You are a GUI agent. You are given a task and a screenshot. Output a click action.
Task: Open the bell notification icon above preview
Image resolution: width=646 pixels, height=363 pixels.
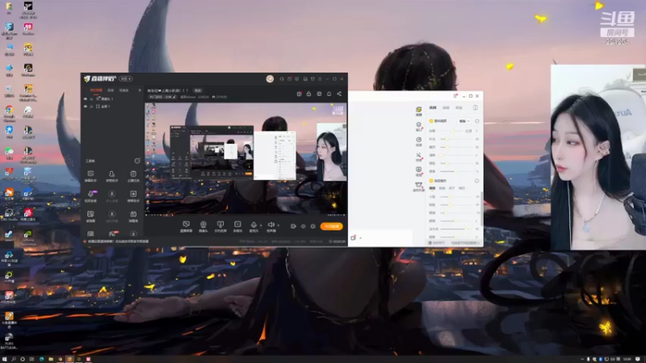(329, 94)
